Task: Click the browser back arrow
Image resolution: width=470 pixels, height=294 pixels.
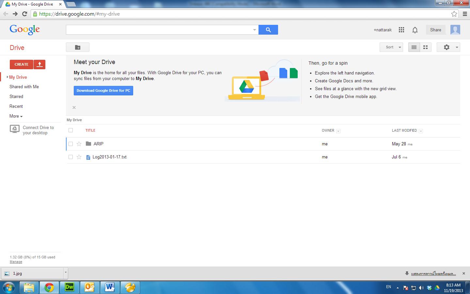Action: pos(6,14)
